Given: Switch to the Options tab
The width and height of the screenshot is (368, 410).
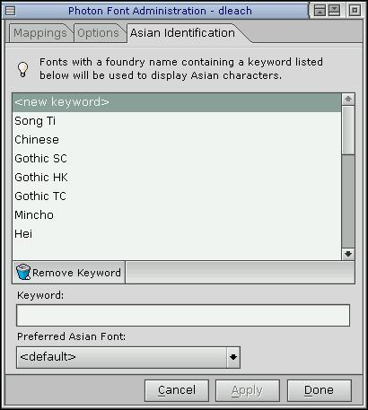Looking at the screenshot, I should [99, 33].
